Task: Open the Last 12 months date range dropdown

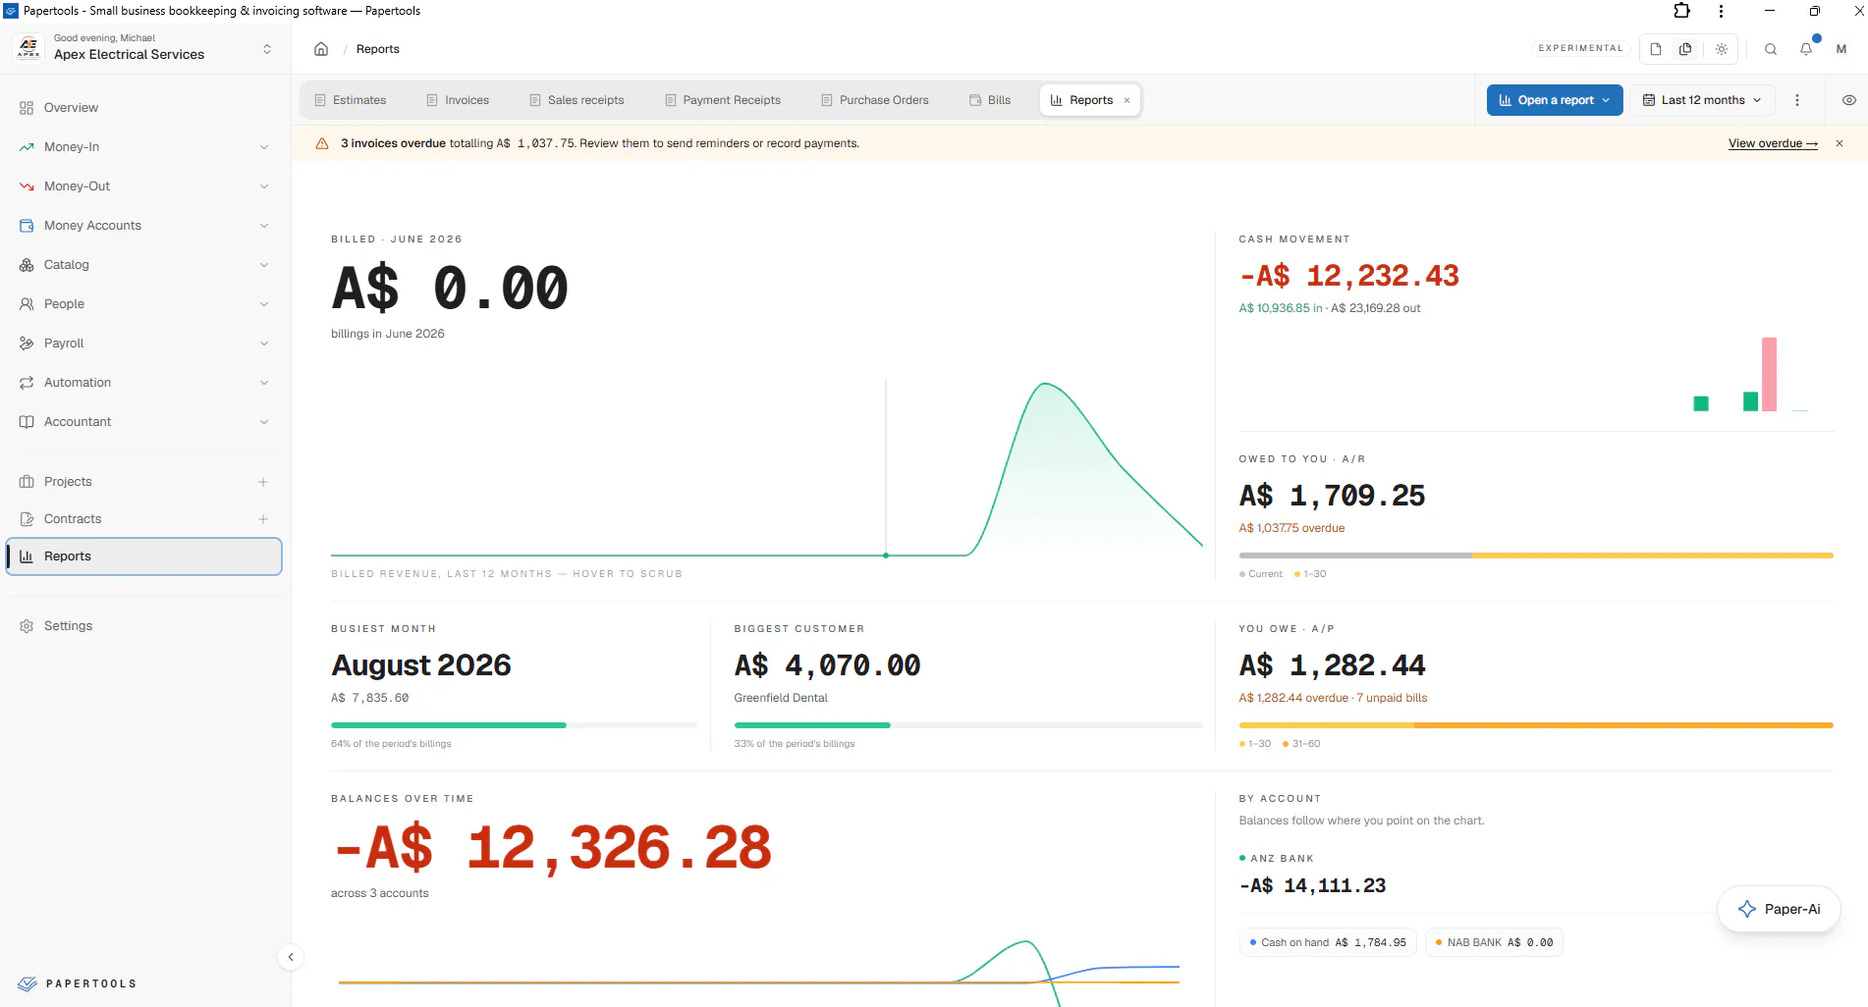Action: pos(1702,100)
